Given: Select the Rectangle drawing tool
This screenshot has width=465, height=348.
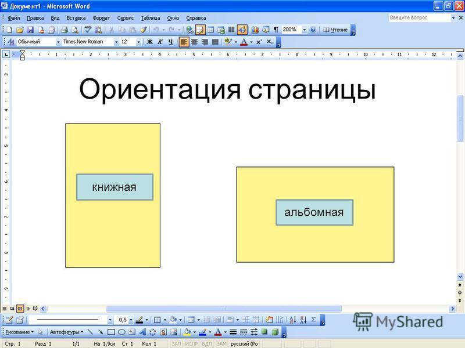Looking at the screenshot, I should [111, 332].
